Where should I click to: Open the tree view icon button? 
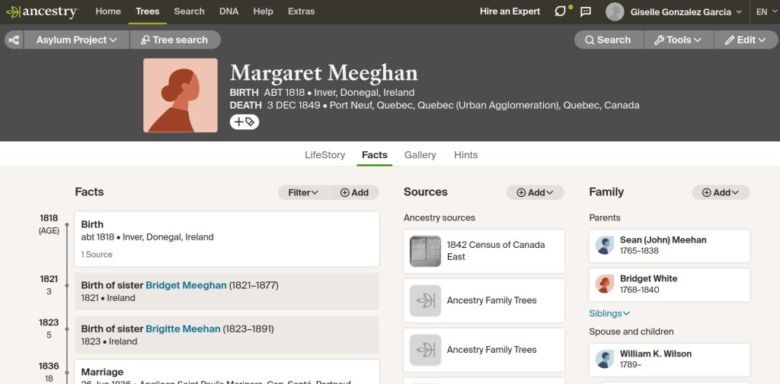click(14, 40)
